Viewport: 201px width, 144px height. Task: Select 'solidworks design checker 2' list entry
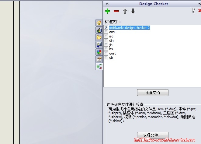tap(130, 28)
